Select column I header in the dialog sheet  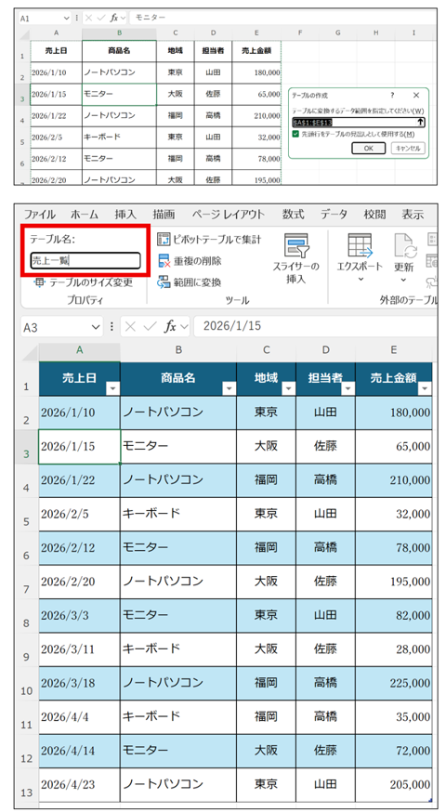click(x=413, y=33)
